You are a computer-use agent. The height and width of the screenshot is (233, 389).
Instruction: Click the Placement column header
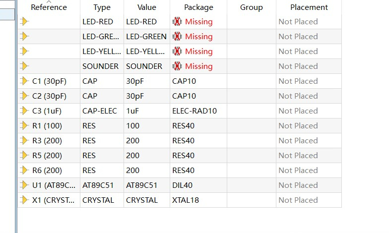point(309,7)
